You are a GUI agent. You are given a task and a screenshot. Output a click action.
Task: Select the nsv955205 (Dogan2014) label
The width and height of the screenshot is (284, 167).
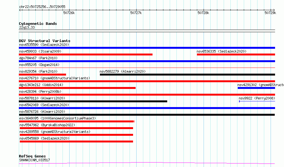39,65
